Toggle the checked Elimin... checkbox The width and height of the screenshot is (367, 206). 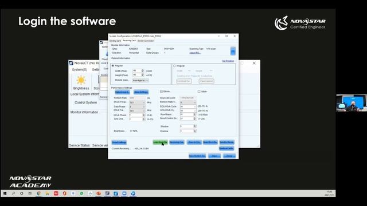pyautogui.click(x=161, y=92)
